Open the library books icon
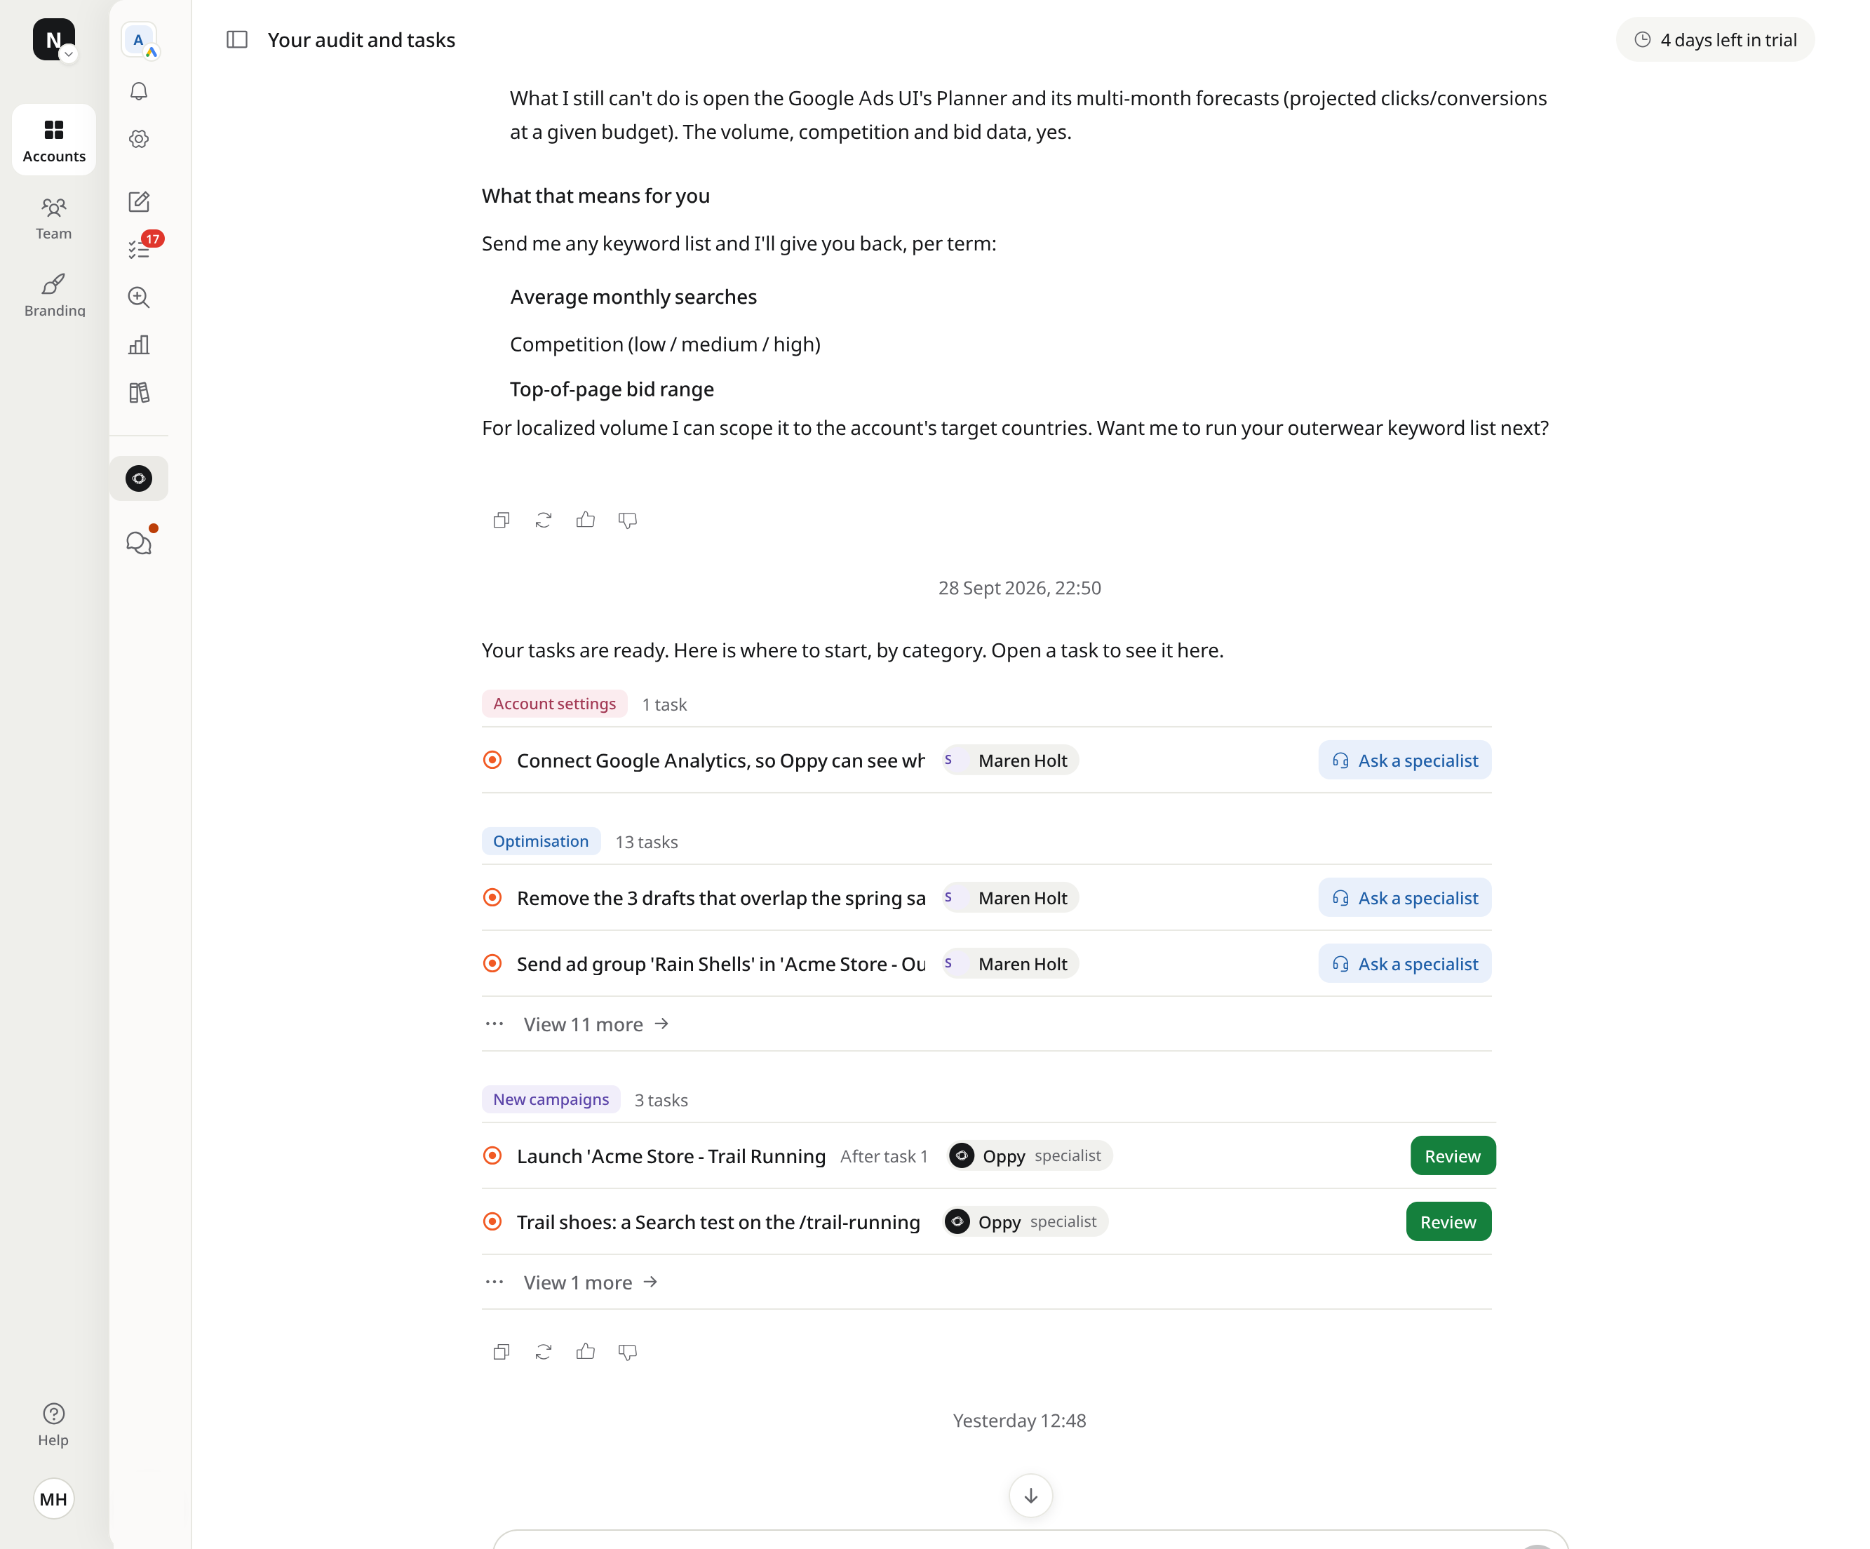Screen dimensions: 1870x1549 (139, 393)
